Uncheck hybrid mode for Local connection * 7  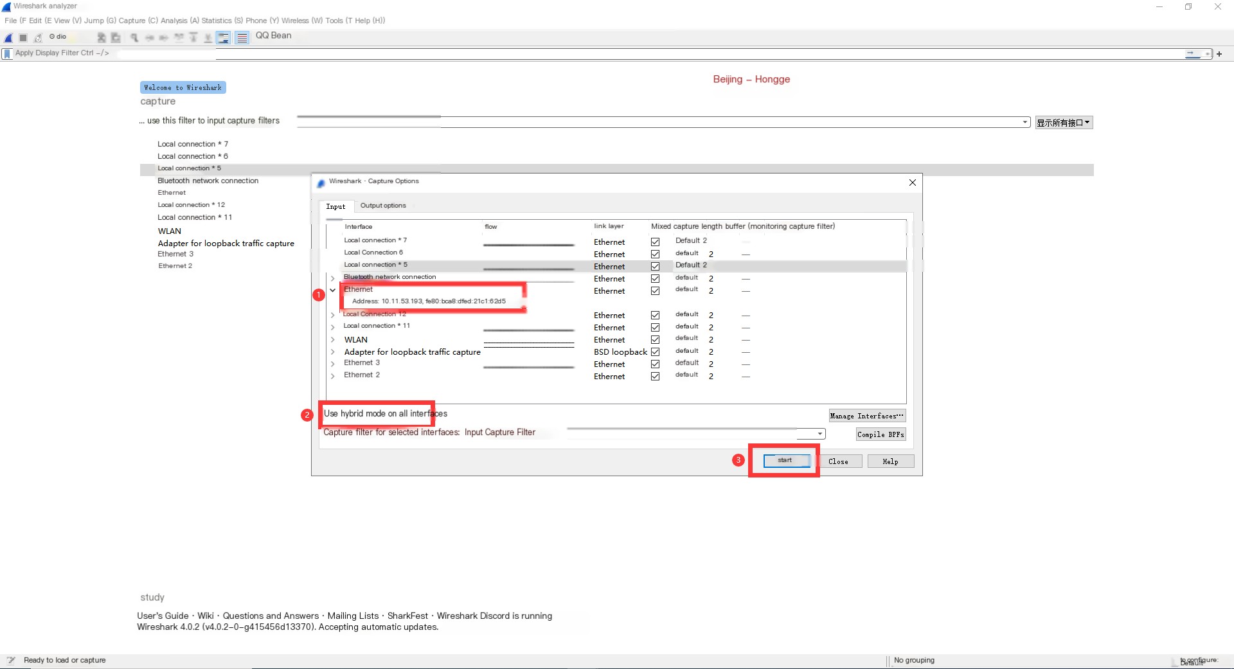655,242
